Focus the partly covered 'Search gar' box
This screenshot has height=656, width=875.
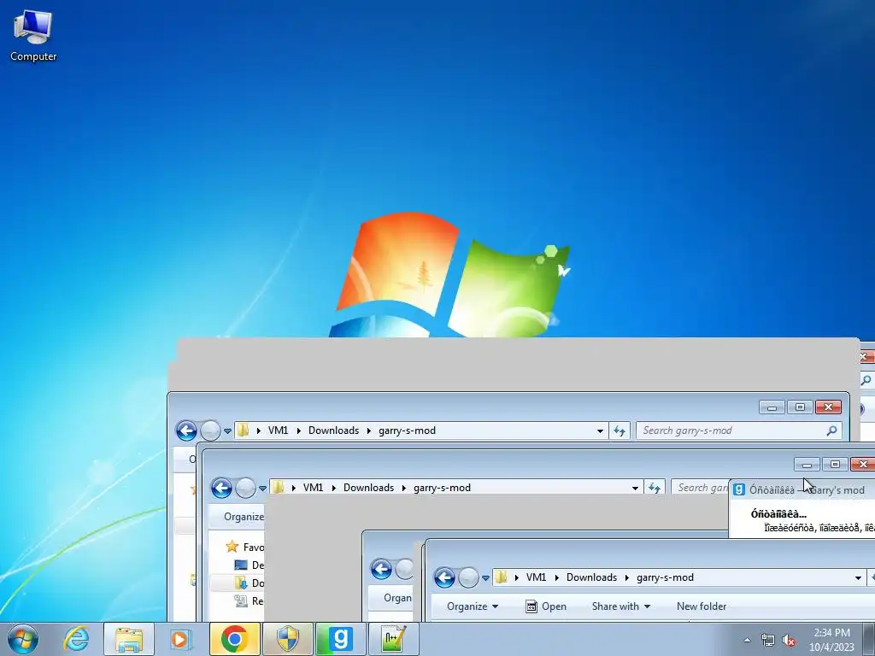click(x=701, y=488)
